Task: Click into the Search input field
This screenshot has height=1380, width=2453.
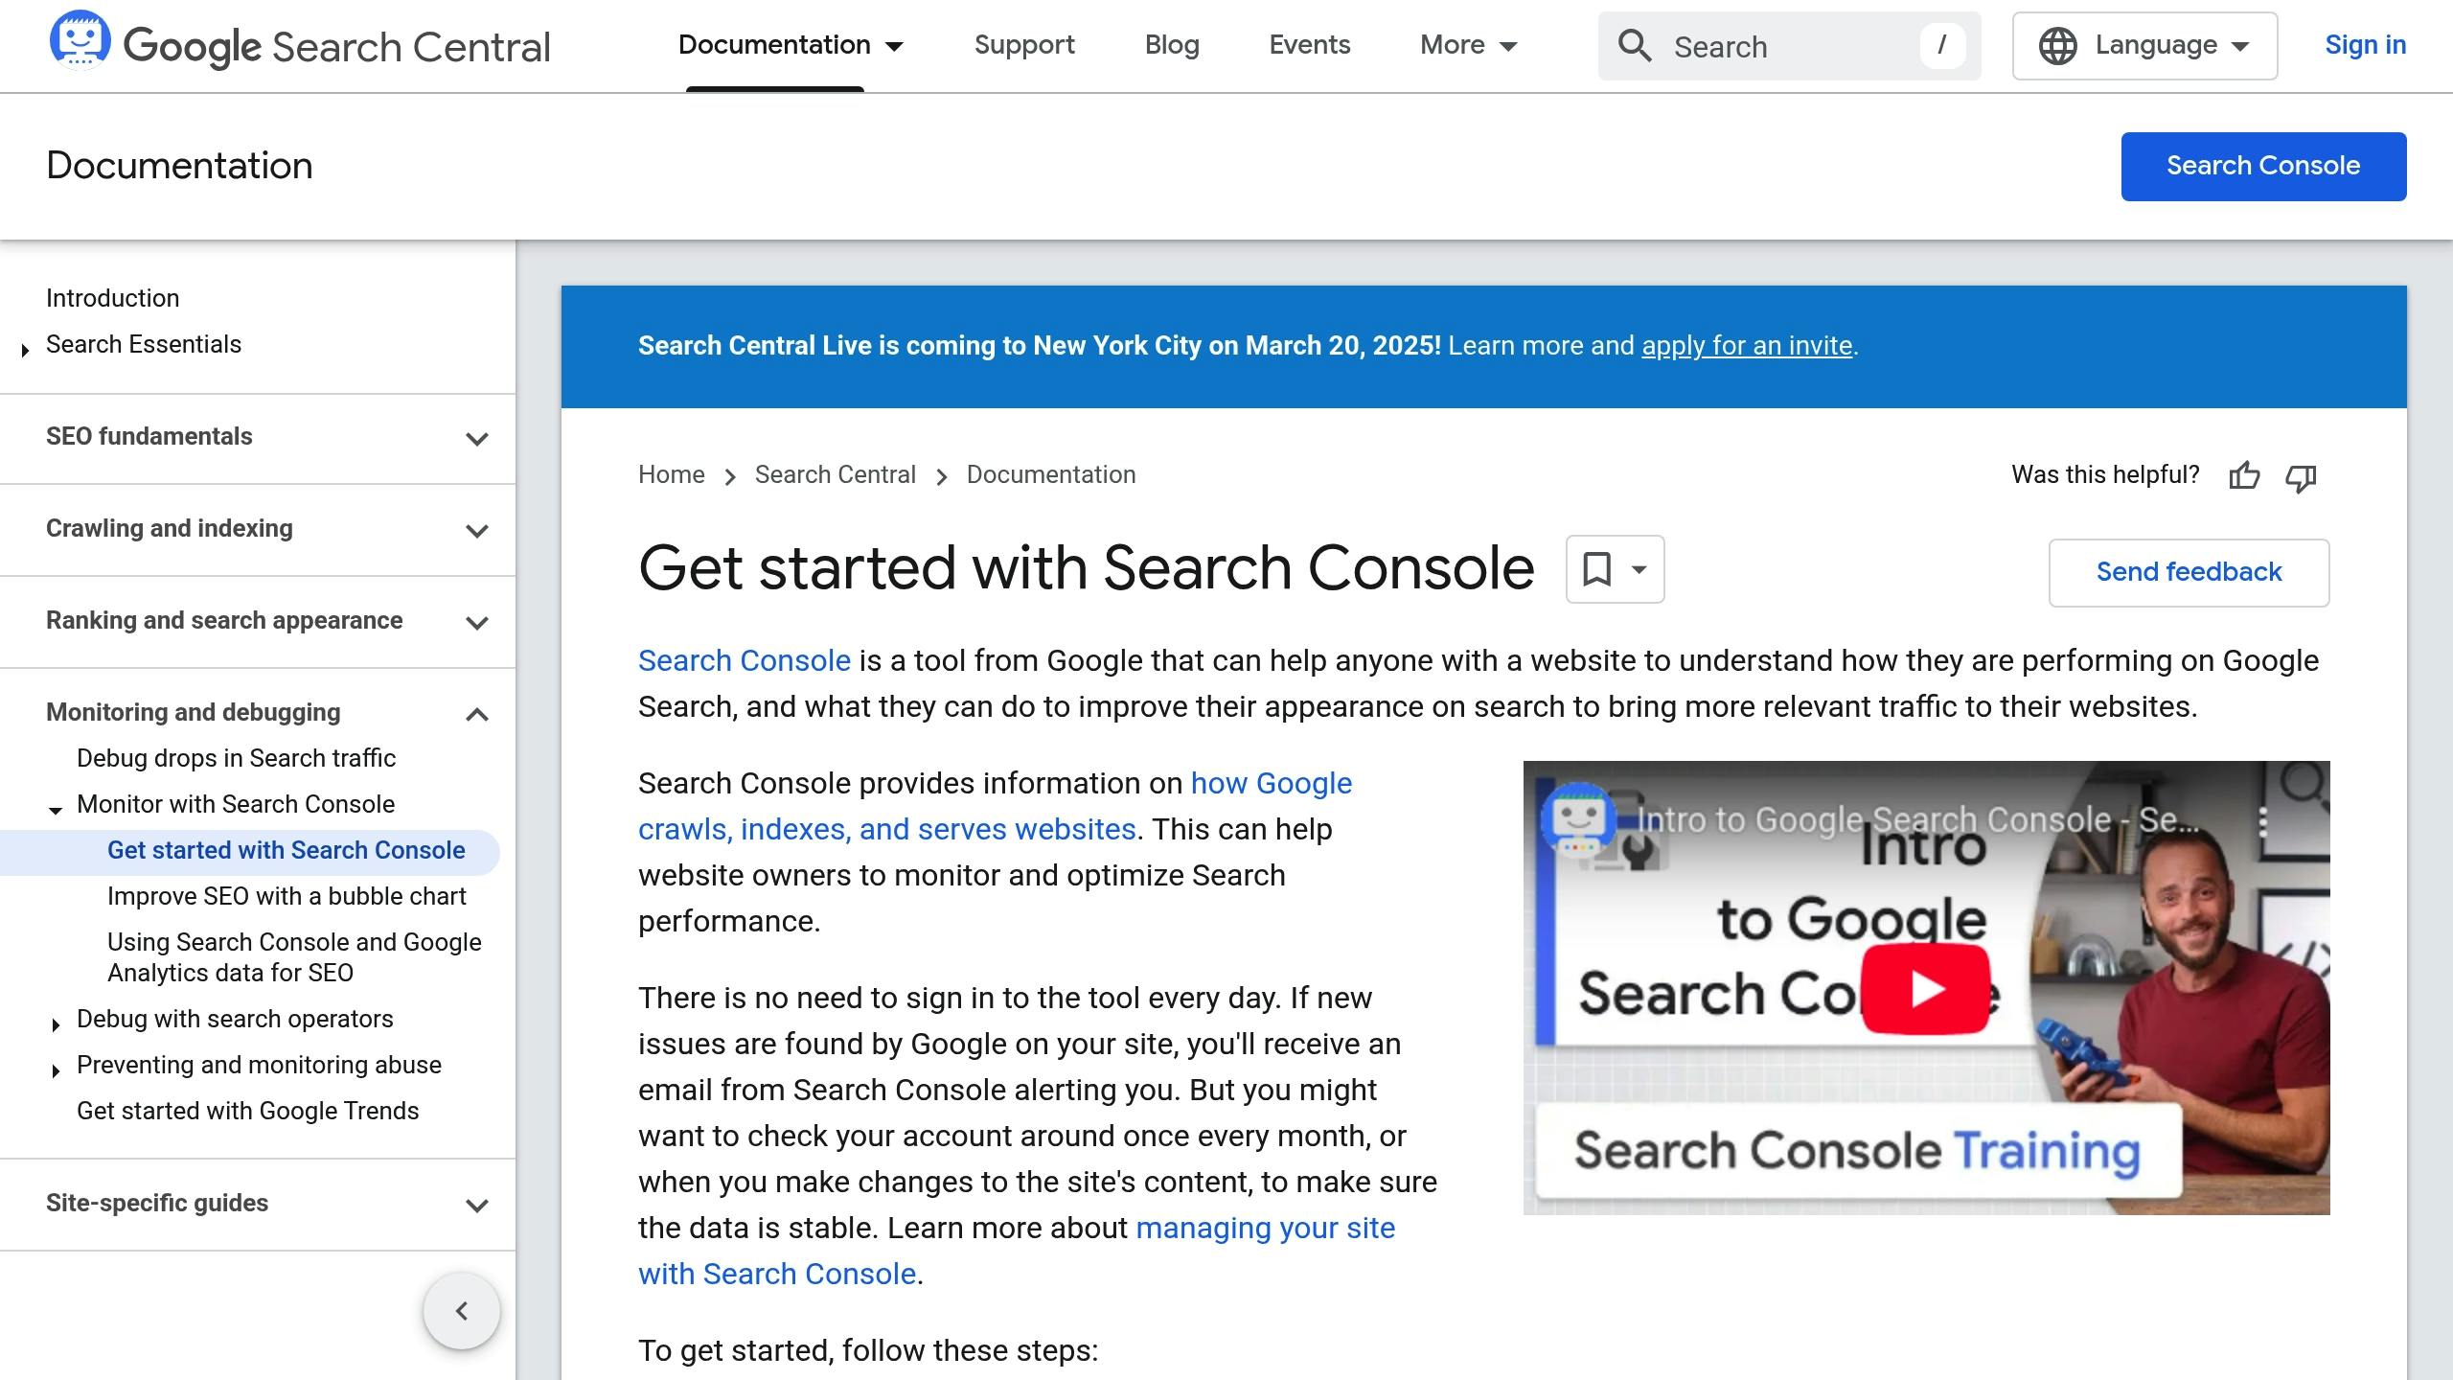Action: (1789, 46)
